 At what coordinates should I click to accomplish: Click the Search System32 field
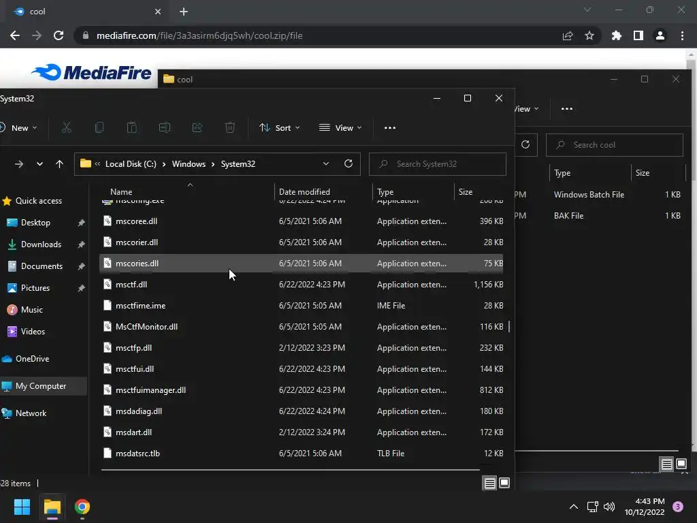tap(438, 164)
